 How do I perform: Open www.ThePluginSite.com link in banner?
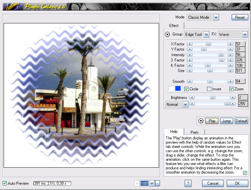click(x=228, y=8)
